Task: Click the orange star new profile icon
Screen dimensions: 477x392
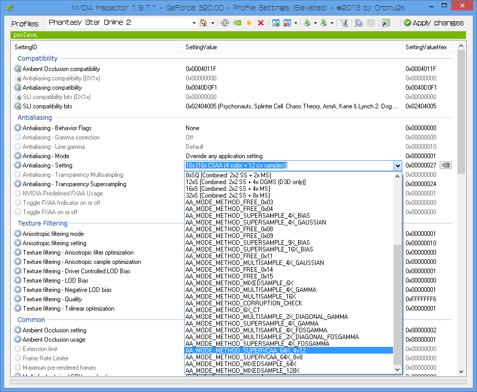Action: point(249,23)
